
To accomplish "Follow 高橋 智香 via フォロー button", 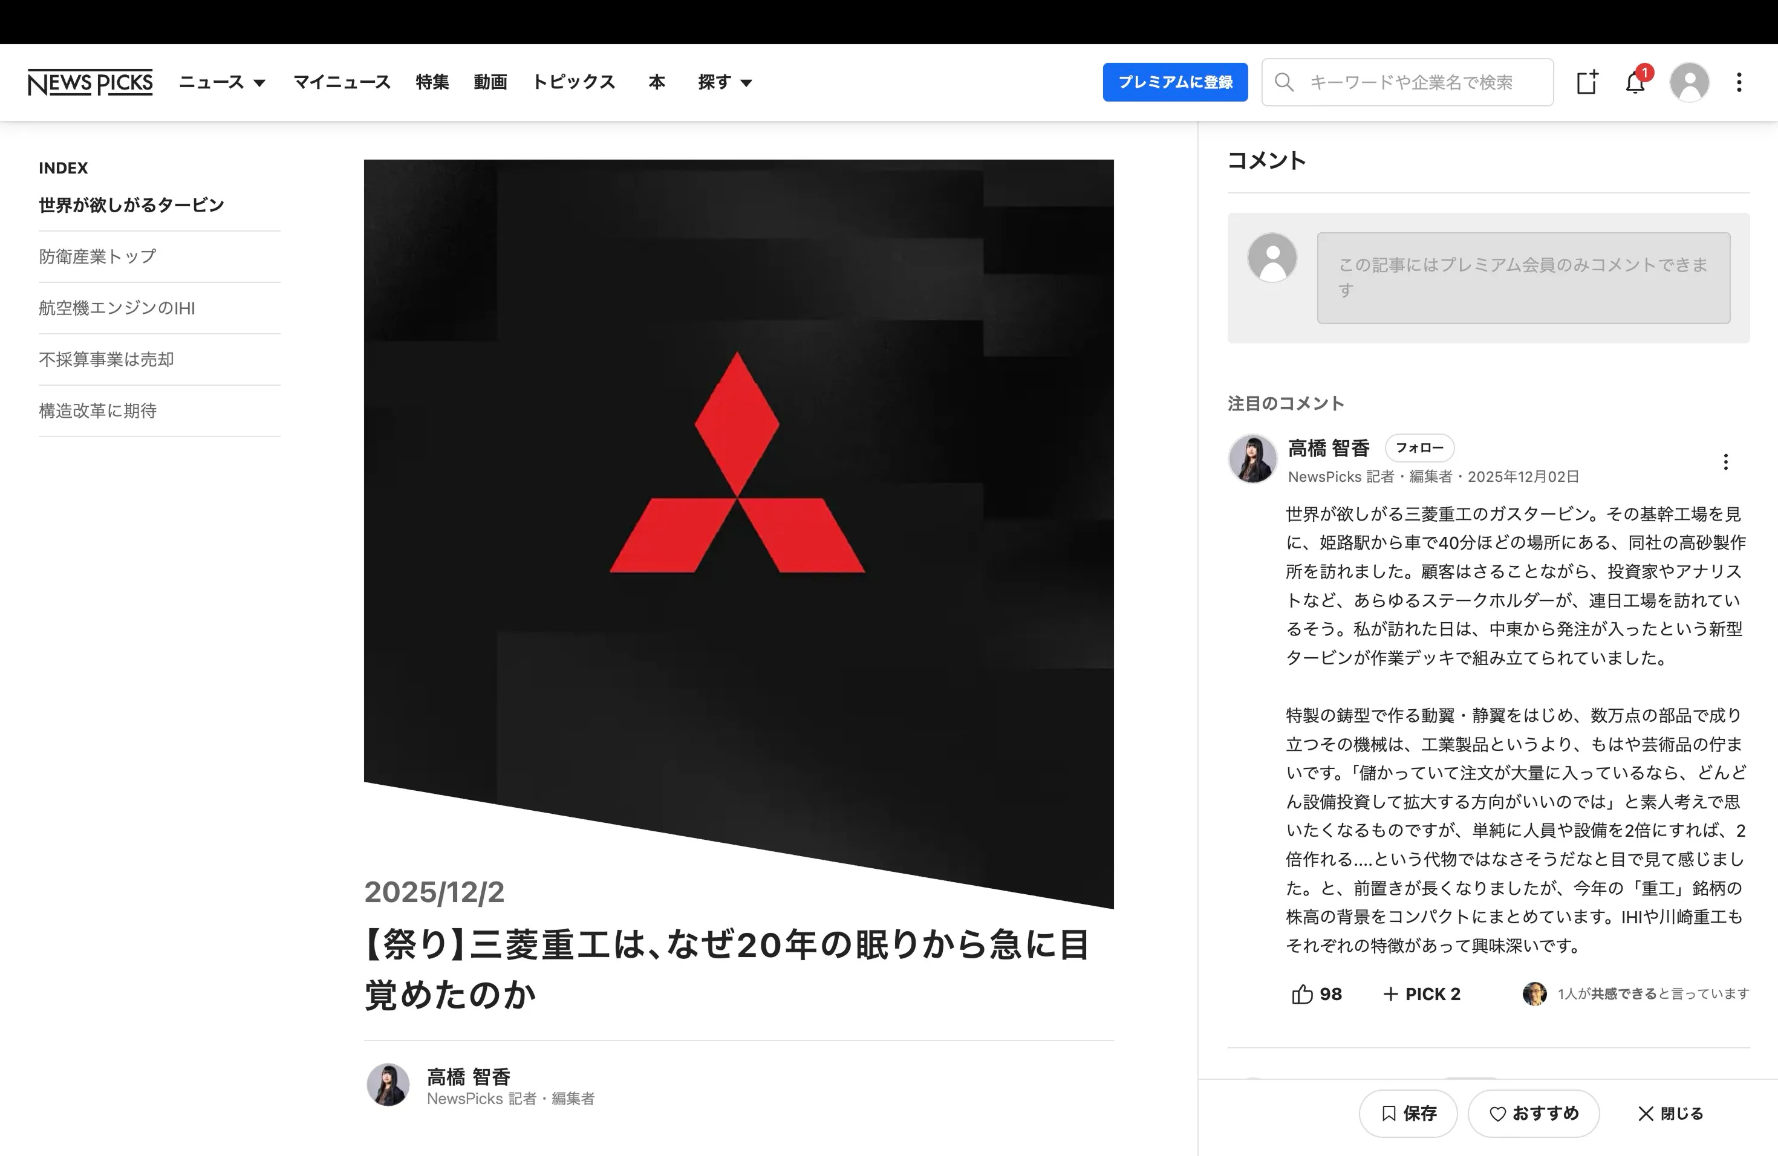I will pyautogui.click(x=1419, y=447).
